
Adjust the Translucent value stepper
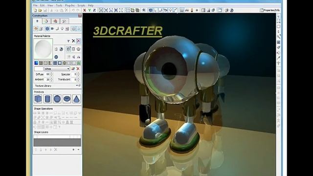78,79
